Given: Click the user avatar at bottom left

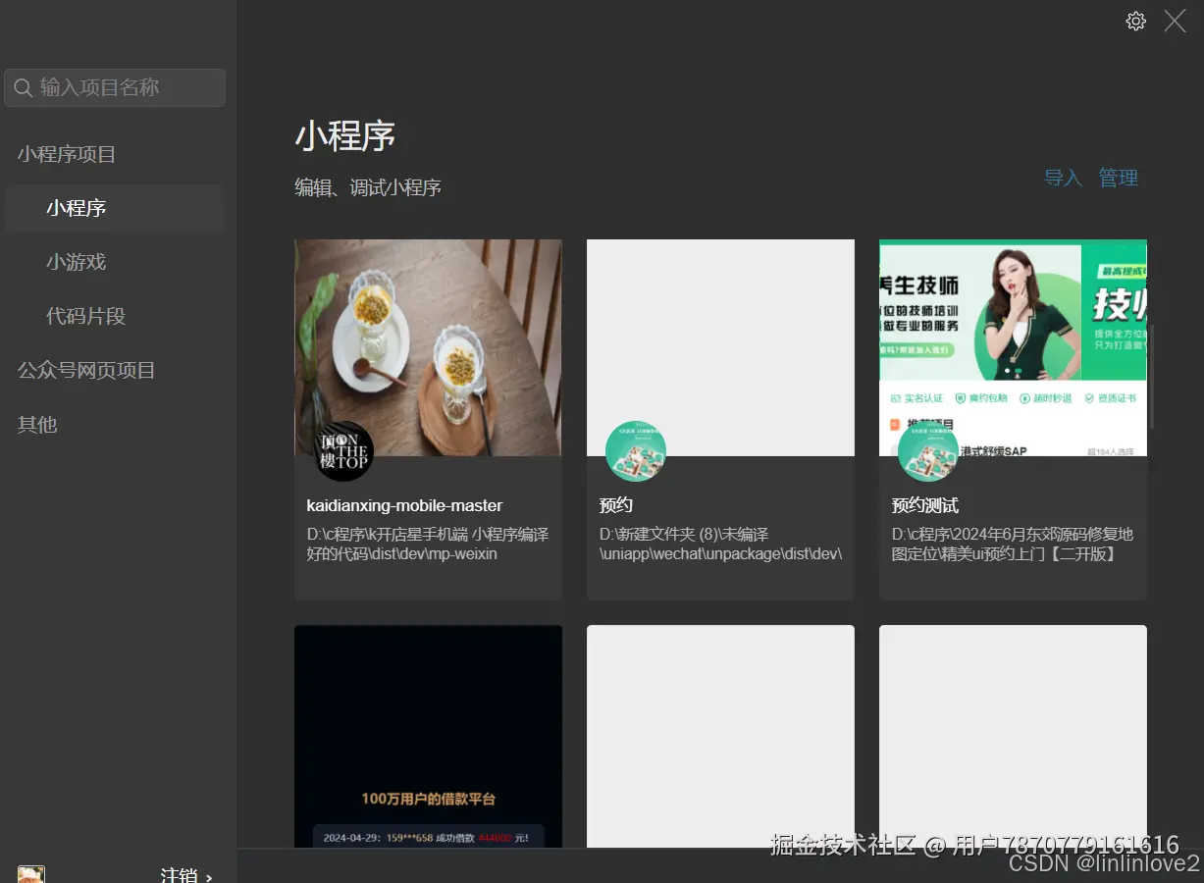Looking at the screenshot, I should (x=31, y=874).
